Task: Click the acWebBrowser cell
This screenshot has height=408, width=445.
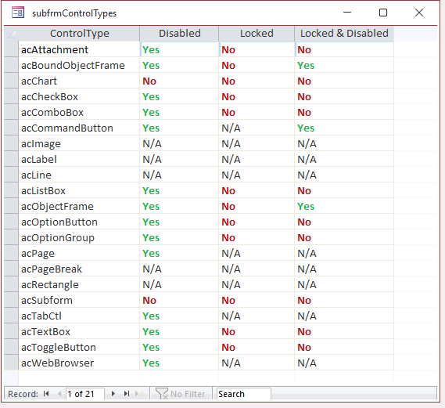Action: (x=79, y=363)
